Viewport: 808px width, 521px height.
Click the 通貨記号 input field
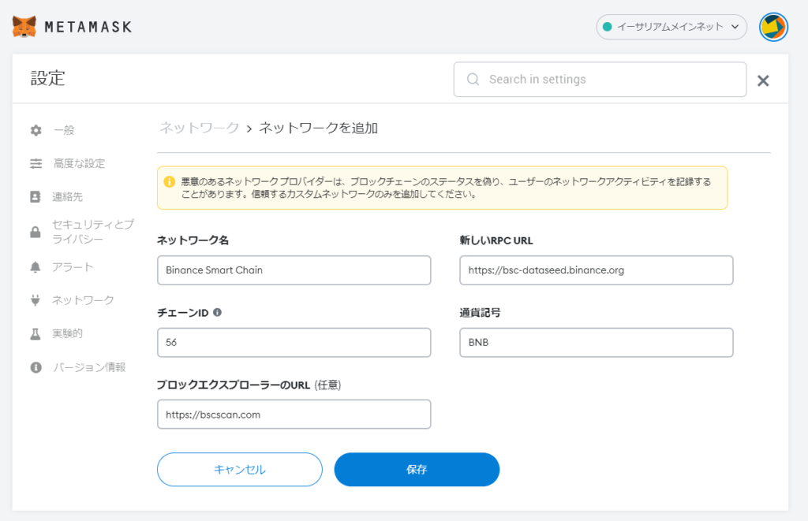(x=597, y=342)
